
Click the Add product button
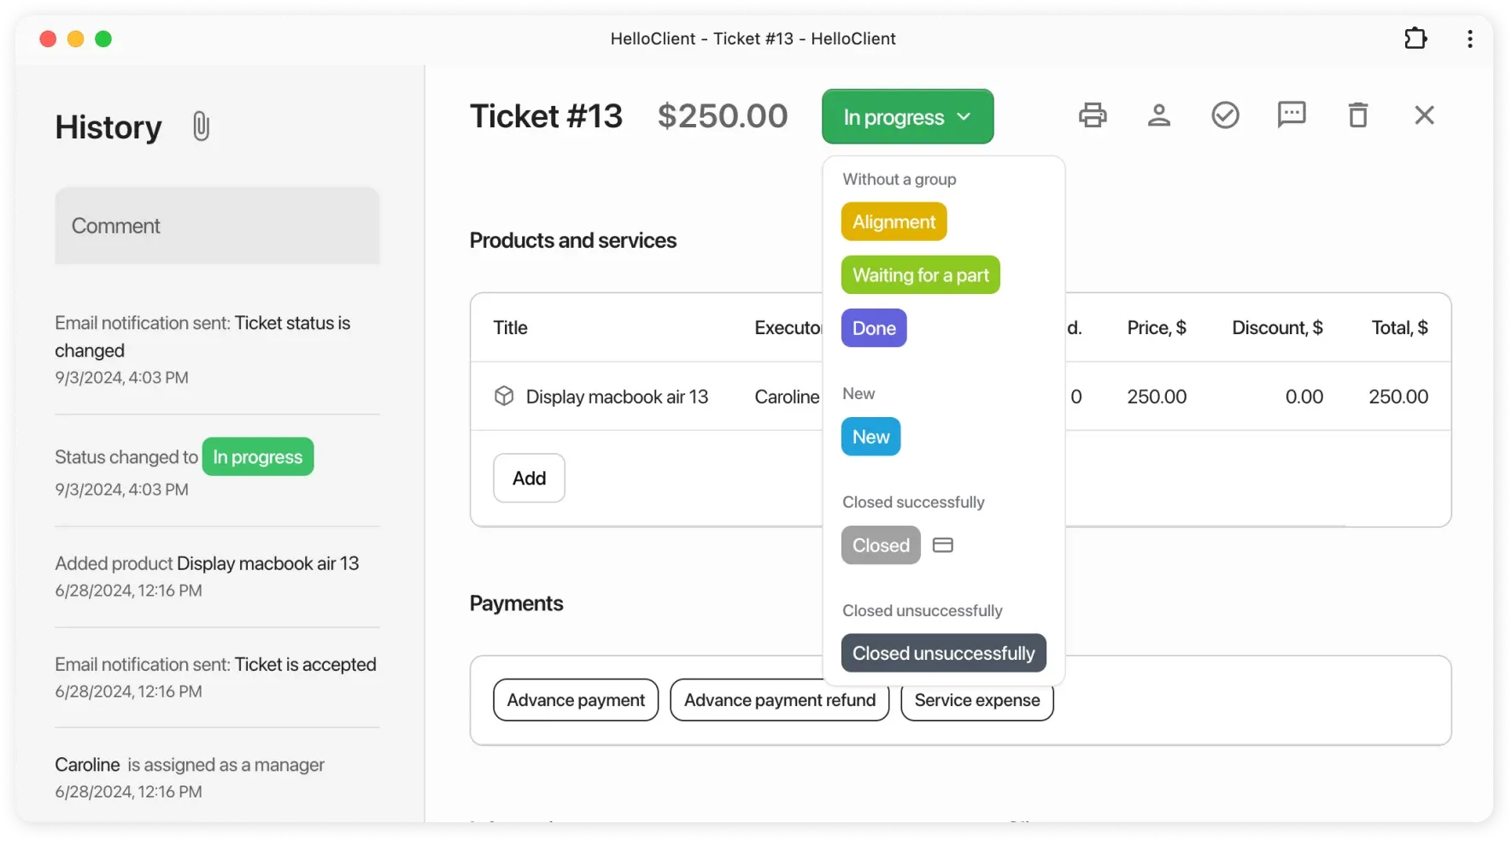click(x=529, y=479)
